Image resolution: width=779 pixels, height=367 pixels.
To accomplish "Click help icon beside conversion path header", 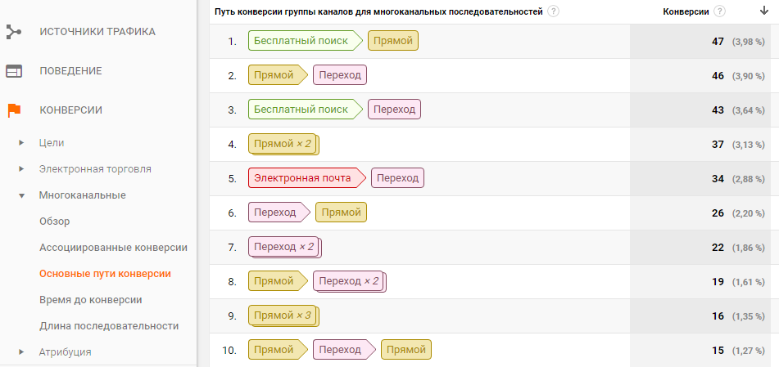I will click(555, 11).
